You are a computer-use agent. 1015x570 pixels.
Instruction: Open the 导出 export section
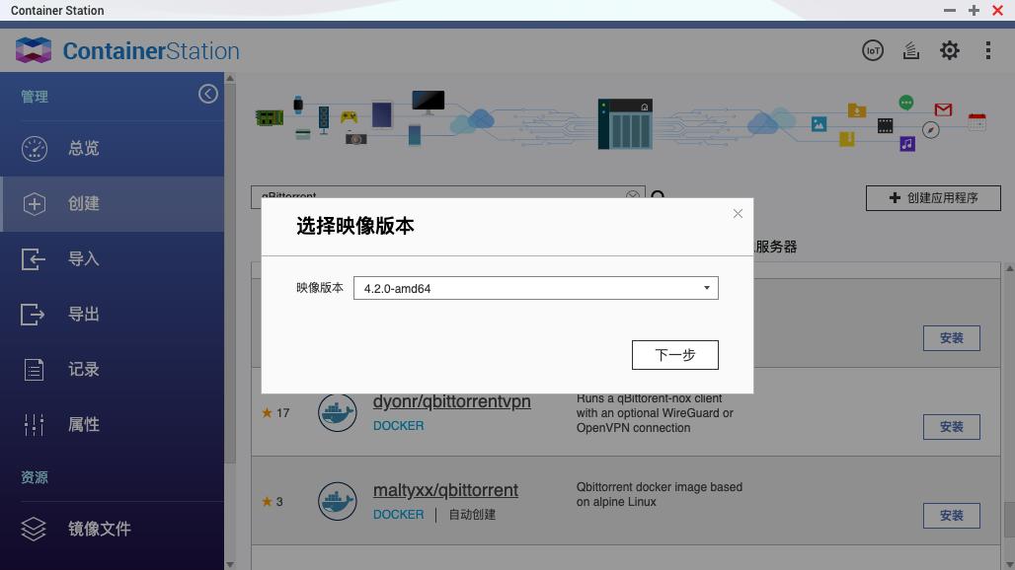tap(34, 314)
